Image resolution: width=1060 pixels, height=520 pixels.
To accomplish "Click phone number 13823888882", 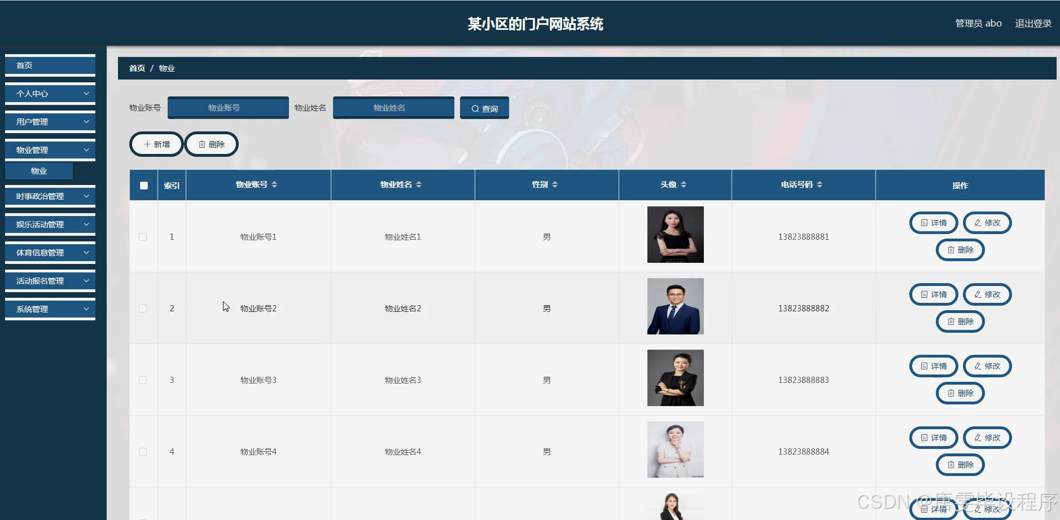I will coord(803,309).
